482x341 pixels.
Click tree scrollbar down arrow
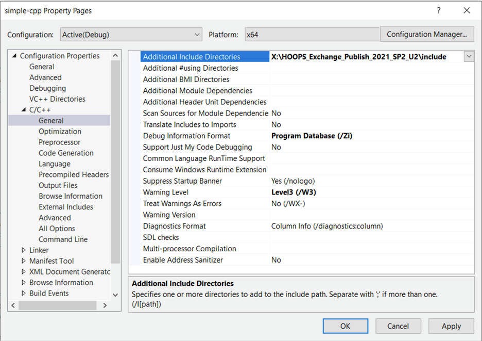115,295
